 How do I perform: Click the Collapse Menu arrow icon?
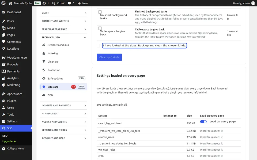(x=3, y=149)
